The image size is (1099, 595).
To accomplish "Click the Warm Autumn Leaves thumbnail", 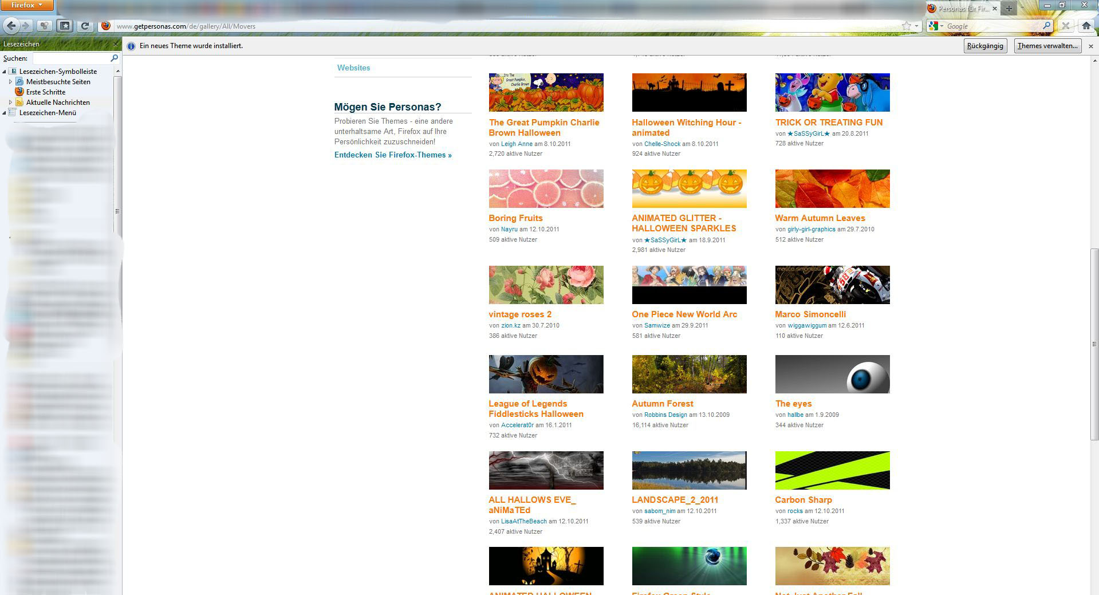I will pyautogui.click(x=832, y=188).
